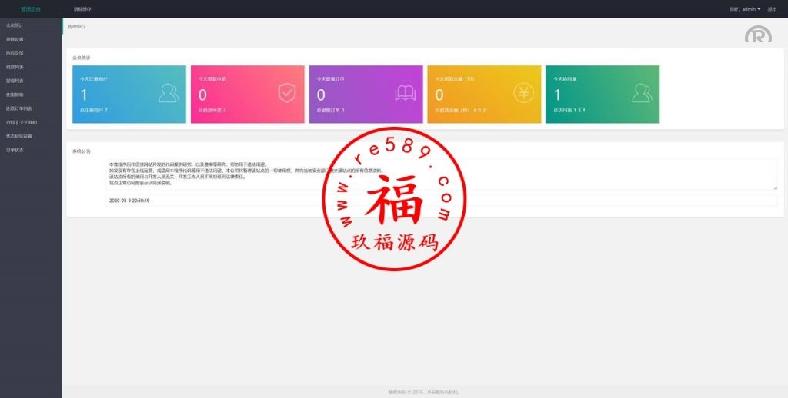Go to 还款订单列表 in the sidebar
This screenshot has height=398, width=788.
(x=19, y=108)
